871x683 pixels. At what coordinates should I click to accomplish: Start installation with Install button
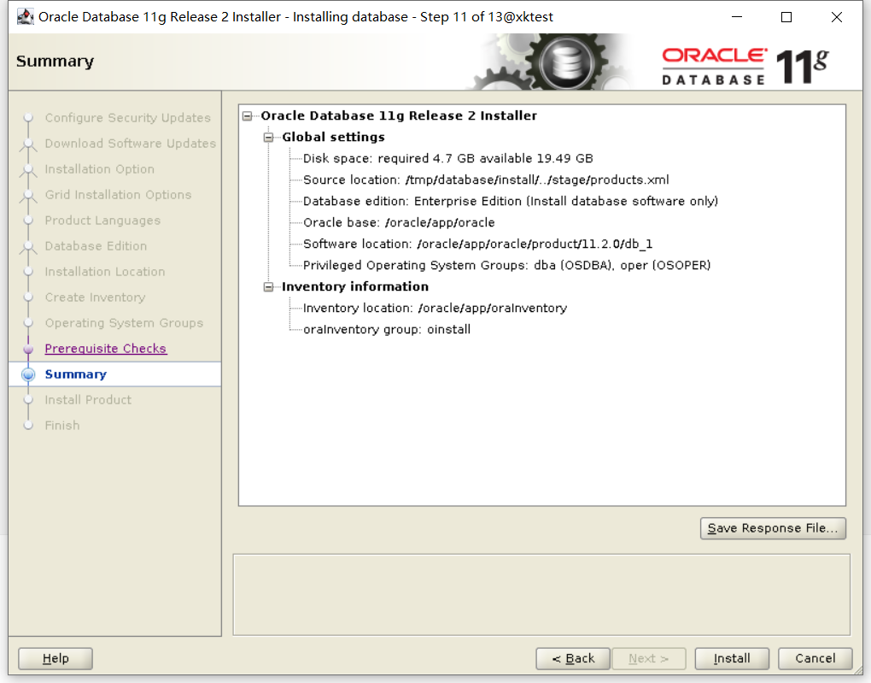tap(732, 658)
